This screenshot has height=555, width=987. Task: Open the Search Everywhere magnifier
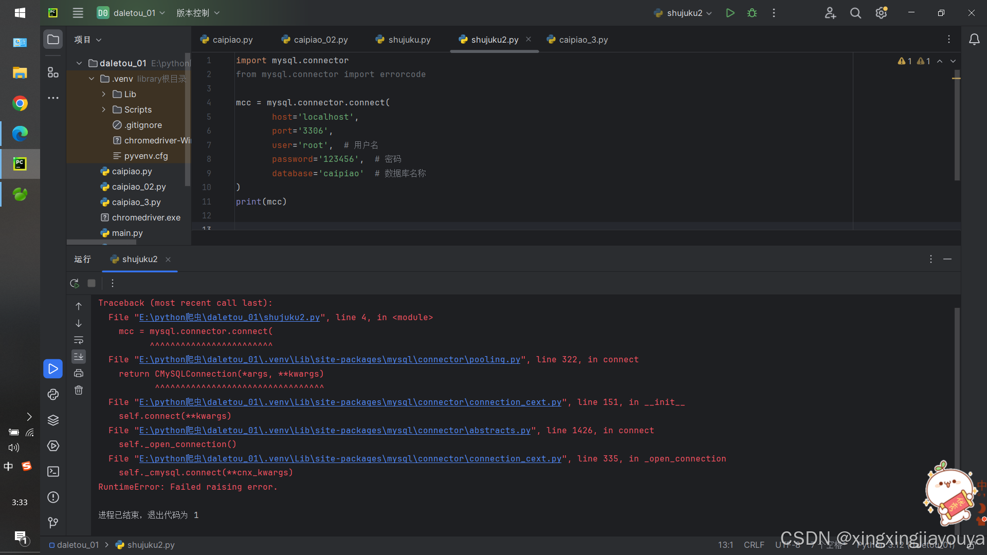(x=855, y=13)
